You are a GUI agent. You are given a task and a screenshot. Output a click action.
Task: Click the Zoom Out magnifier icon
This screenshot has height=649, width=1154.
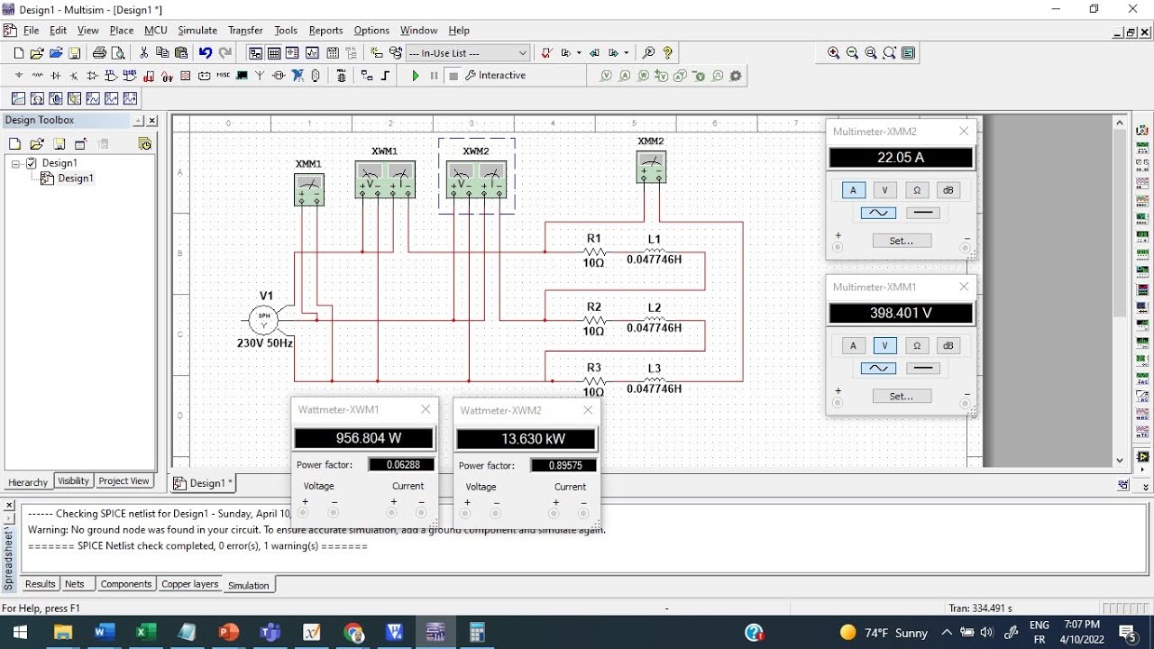[x=852, y=53]
